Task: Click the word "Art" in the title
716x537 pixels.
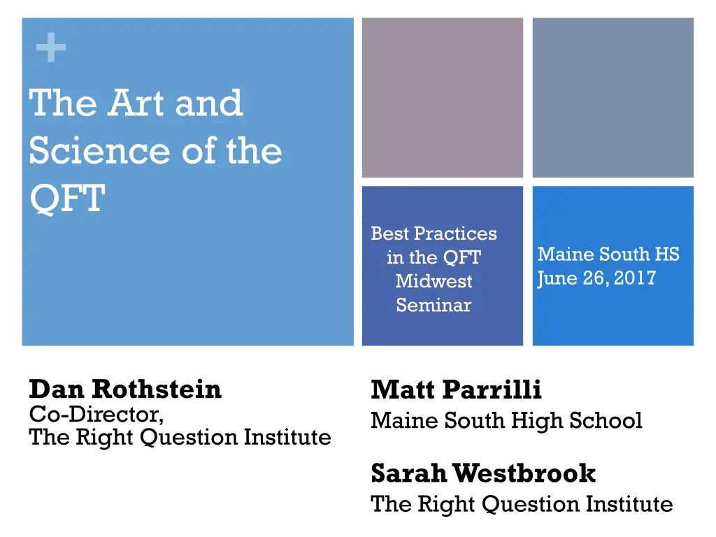Action: pos(136,103)
